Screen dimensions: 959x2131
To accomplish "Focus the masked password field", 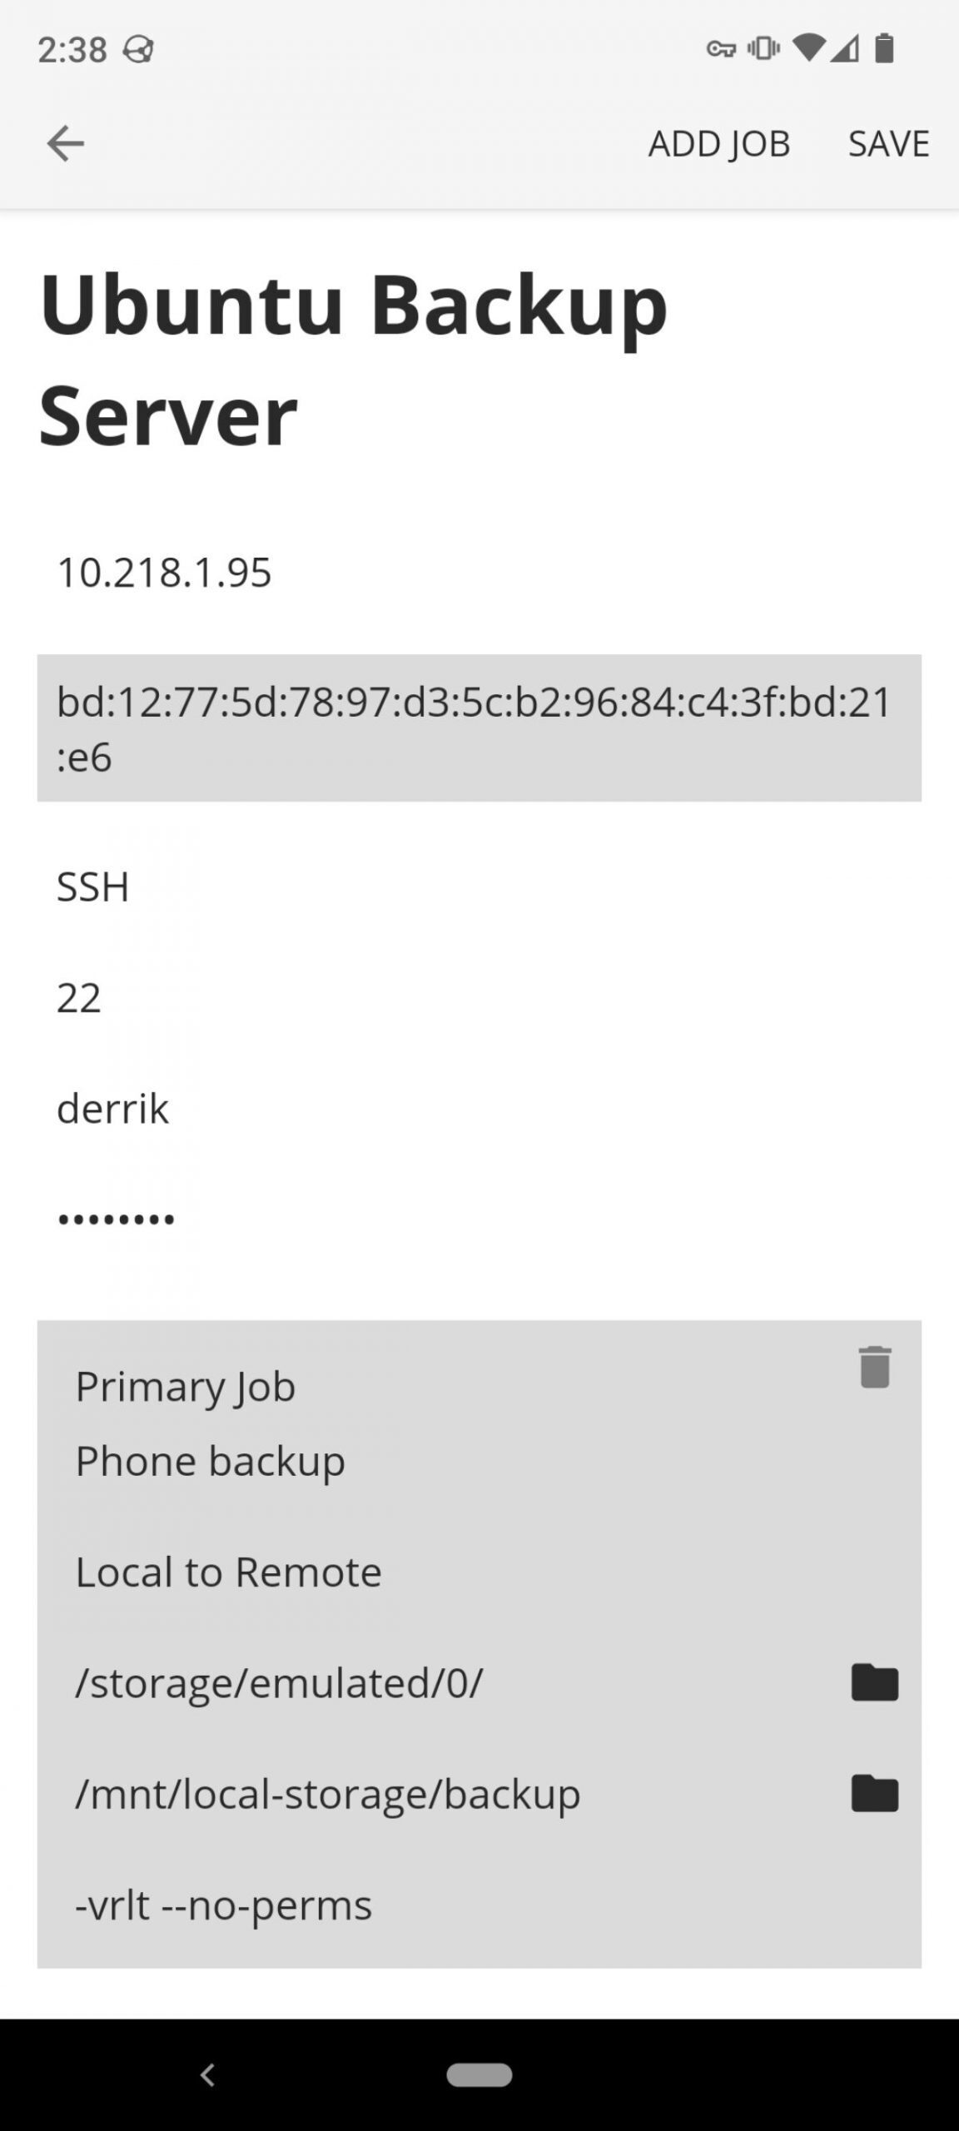I will point(479,1219).
